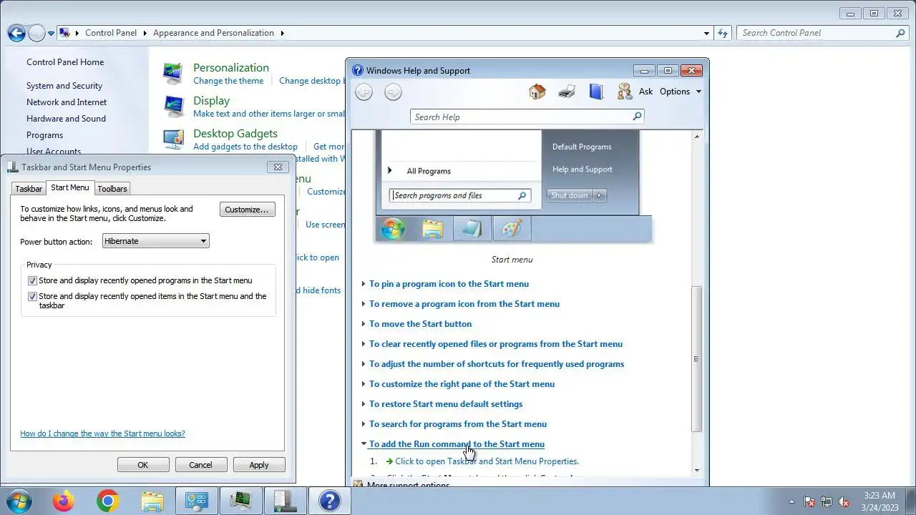Open System and Security sidebar link
The width and height of the screenshot is (916, 515).
(64, 86)
